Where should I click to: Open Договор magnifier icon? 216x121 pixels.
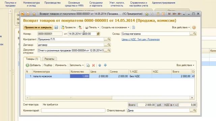pyautogui.click(x=109, y=45)
